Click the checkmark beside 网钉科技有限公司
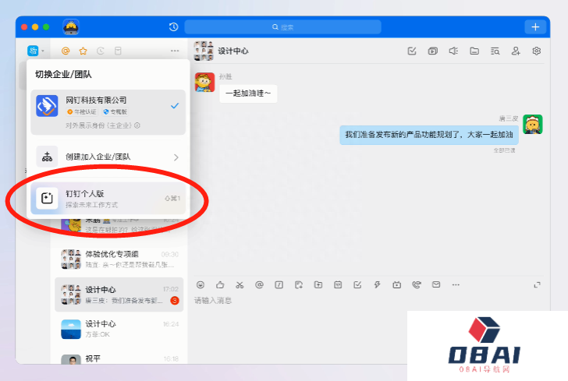 [175, 106]
